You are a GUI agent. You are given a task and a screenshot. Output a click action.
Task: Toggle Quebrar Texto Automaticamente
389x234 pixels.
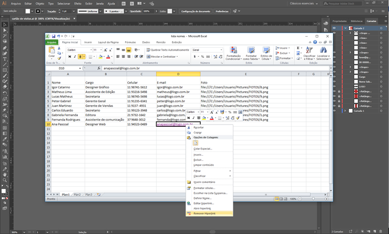click(x=168, y=50)
